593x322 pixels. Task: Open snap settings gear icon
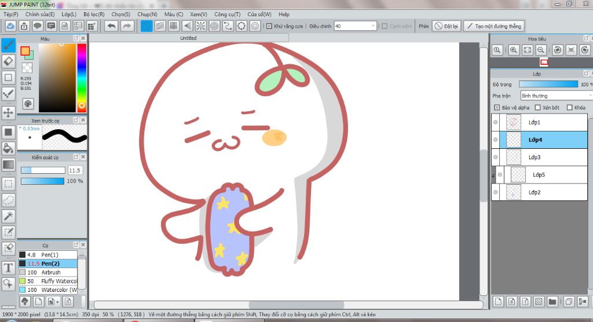[x=255, y=26]
